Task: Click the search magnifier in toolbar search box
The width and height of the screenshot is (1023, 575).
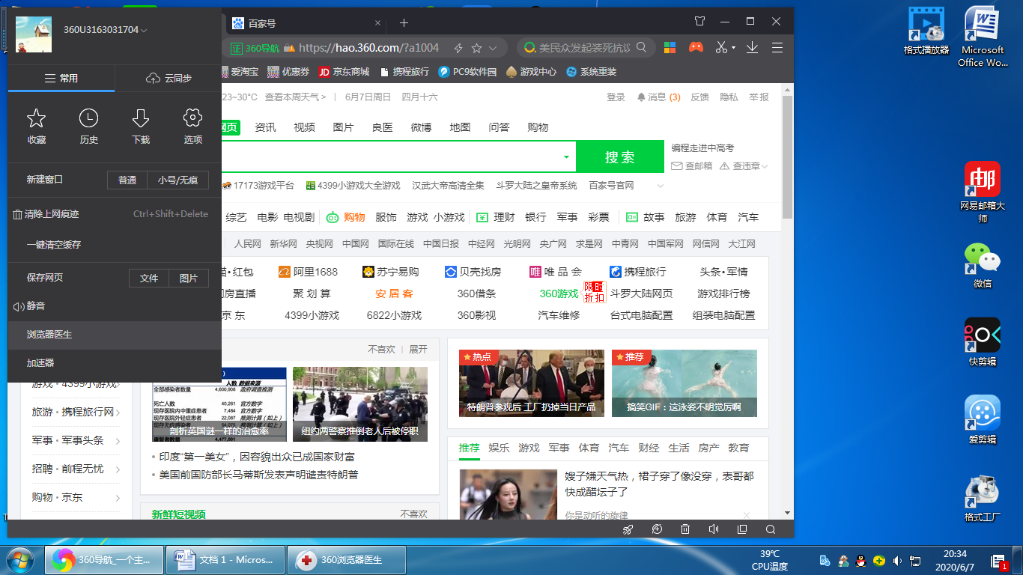Action: pyautogui.click(x=641, y=47)
